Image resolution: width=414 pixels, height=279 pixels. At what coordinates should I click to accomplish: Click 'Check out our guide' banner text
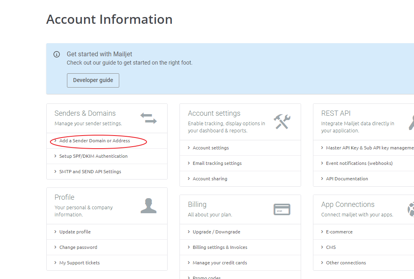coord(130,63)
